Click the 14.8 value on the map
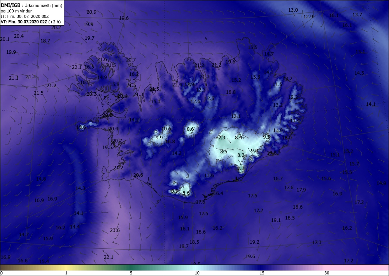389x276 pixels. [41, 179]
